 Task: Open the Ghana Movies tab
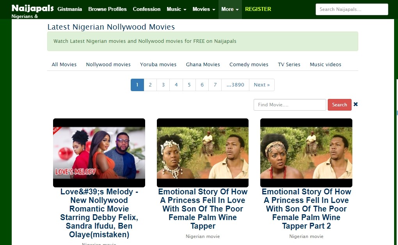click(x=203, y=64)
